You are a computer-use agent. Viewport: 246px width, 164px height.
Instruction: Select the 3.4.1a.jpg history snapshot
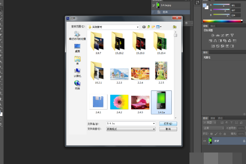[171, 5]
